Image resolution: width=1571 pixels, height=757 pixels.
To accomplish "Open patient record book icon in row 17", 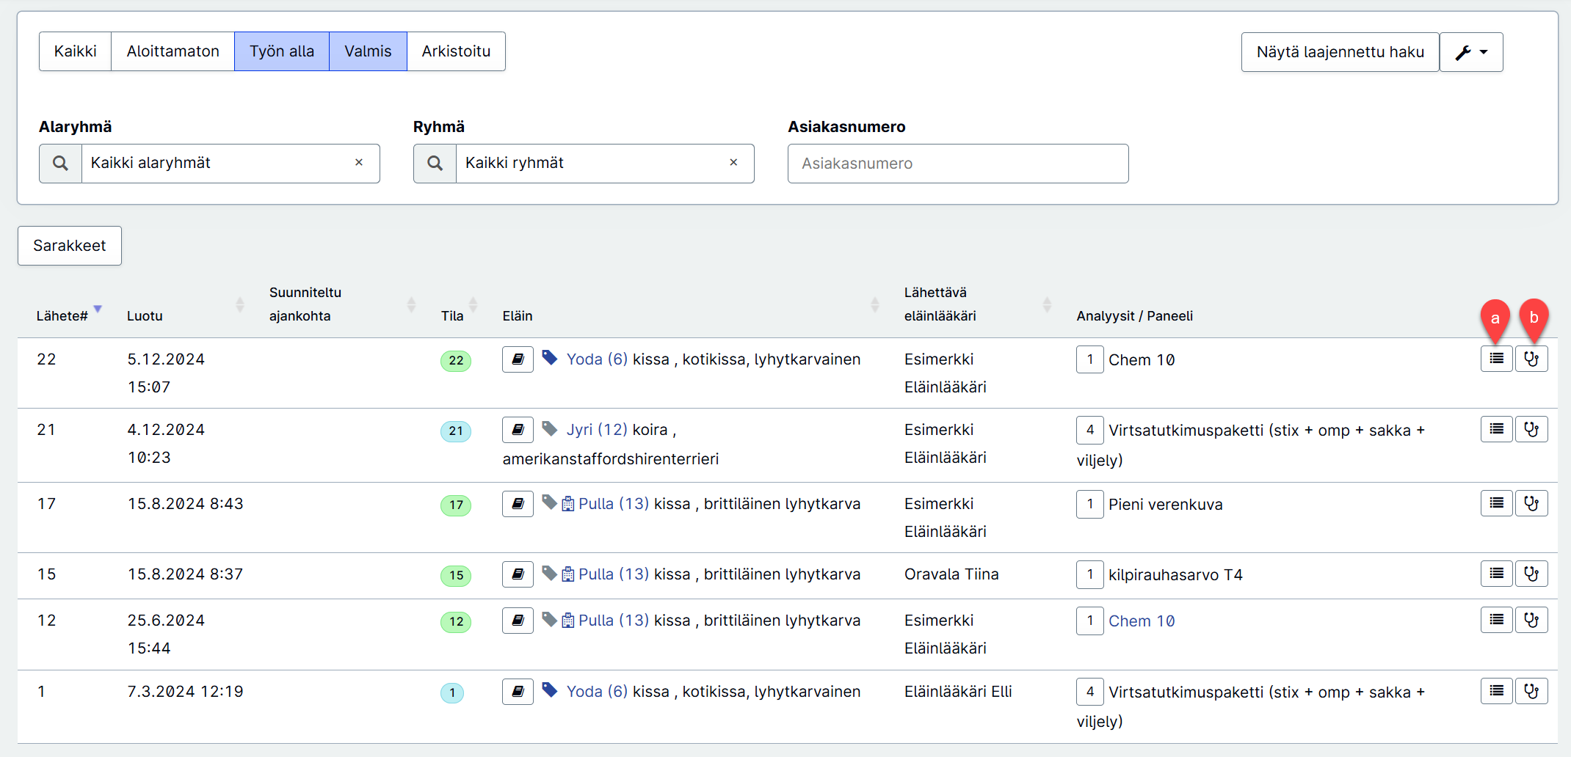I will (518, 504).
